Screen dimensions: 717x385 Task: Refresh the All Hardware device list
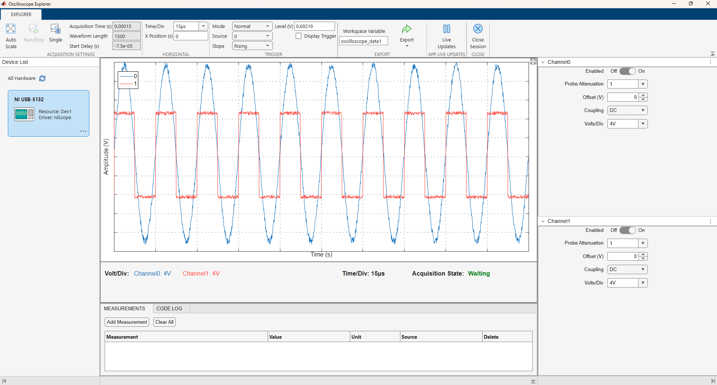[x=43, y=78]
